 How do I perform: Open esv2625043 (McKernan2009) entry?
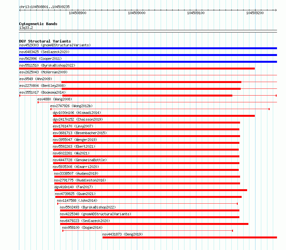coord(43,72)
